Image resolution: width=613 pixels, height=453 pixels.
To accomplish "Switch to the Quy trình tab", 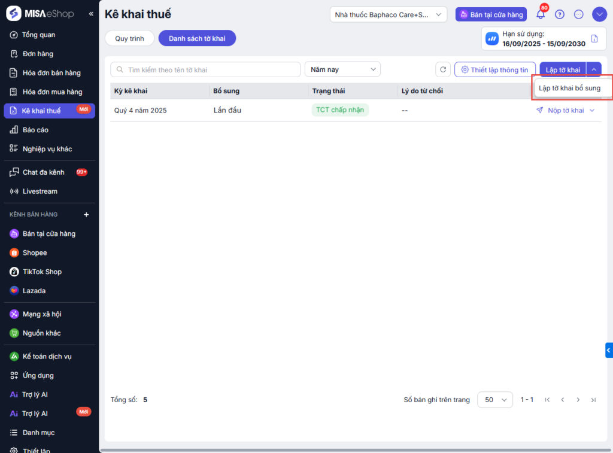I will pyautogui.click(x=129, y=38).
